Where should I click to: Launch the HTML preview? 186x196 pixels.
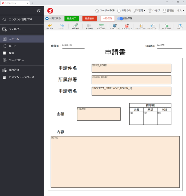point(115,26)
